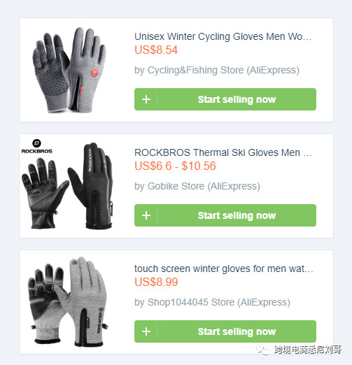Viewport: 352px width, 365px height.
Task: View the gray cycling gloves product image
Action: [x=69, y=70]
